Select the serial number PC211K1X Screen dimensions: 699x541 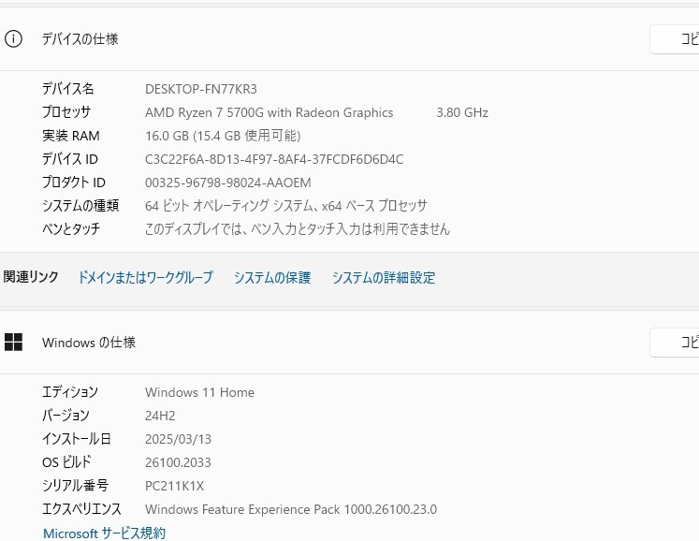pos(174,486)
